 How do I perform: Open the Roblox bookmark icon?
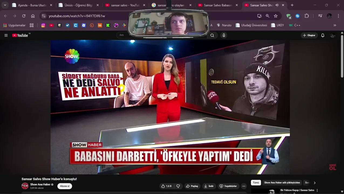point(84,25)
